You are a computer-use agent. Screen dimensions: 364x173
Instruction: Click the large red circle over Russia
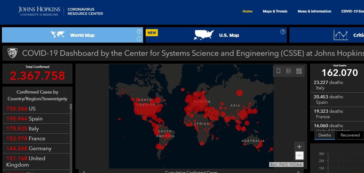pos(239,93)
